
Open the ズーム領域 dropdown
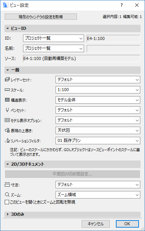98,195
